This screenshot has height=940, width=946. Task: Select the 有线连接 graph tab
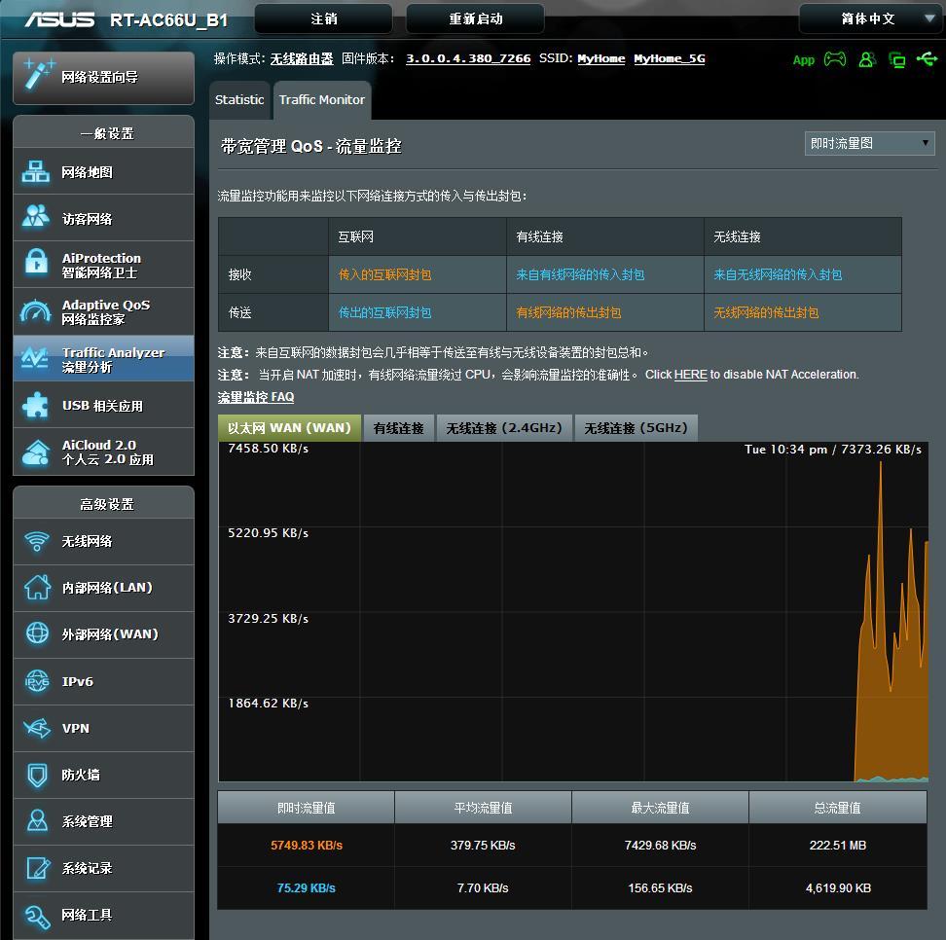click(x=399, y=428)
